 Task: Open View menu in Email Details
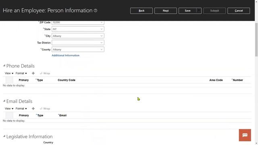tap(9, 109)
